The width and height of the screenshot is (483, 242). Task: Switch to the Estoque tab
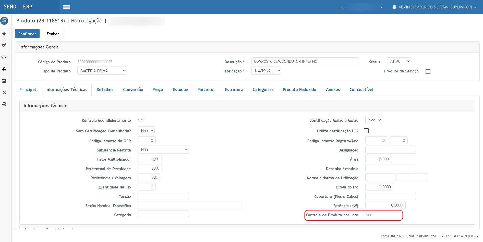[x=180, y=90]
